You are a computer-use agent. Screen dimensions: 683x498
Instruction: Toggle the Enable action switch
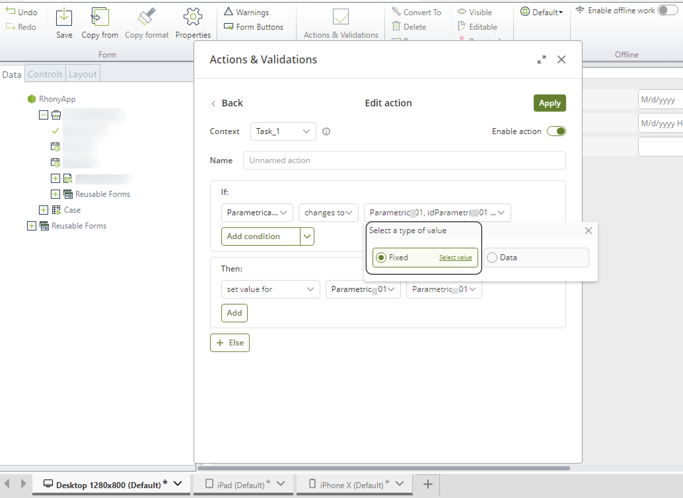tap(557, 131)
